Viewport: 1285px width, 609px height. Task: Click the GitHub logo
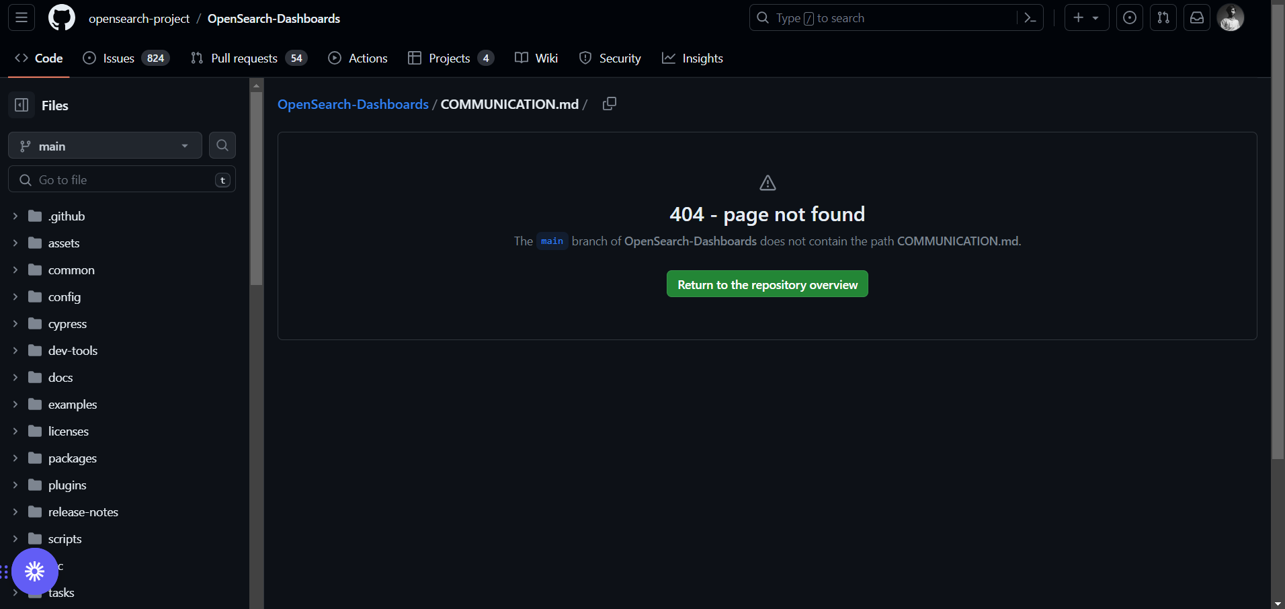[x=61, y=17]
